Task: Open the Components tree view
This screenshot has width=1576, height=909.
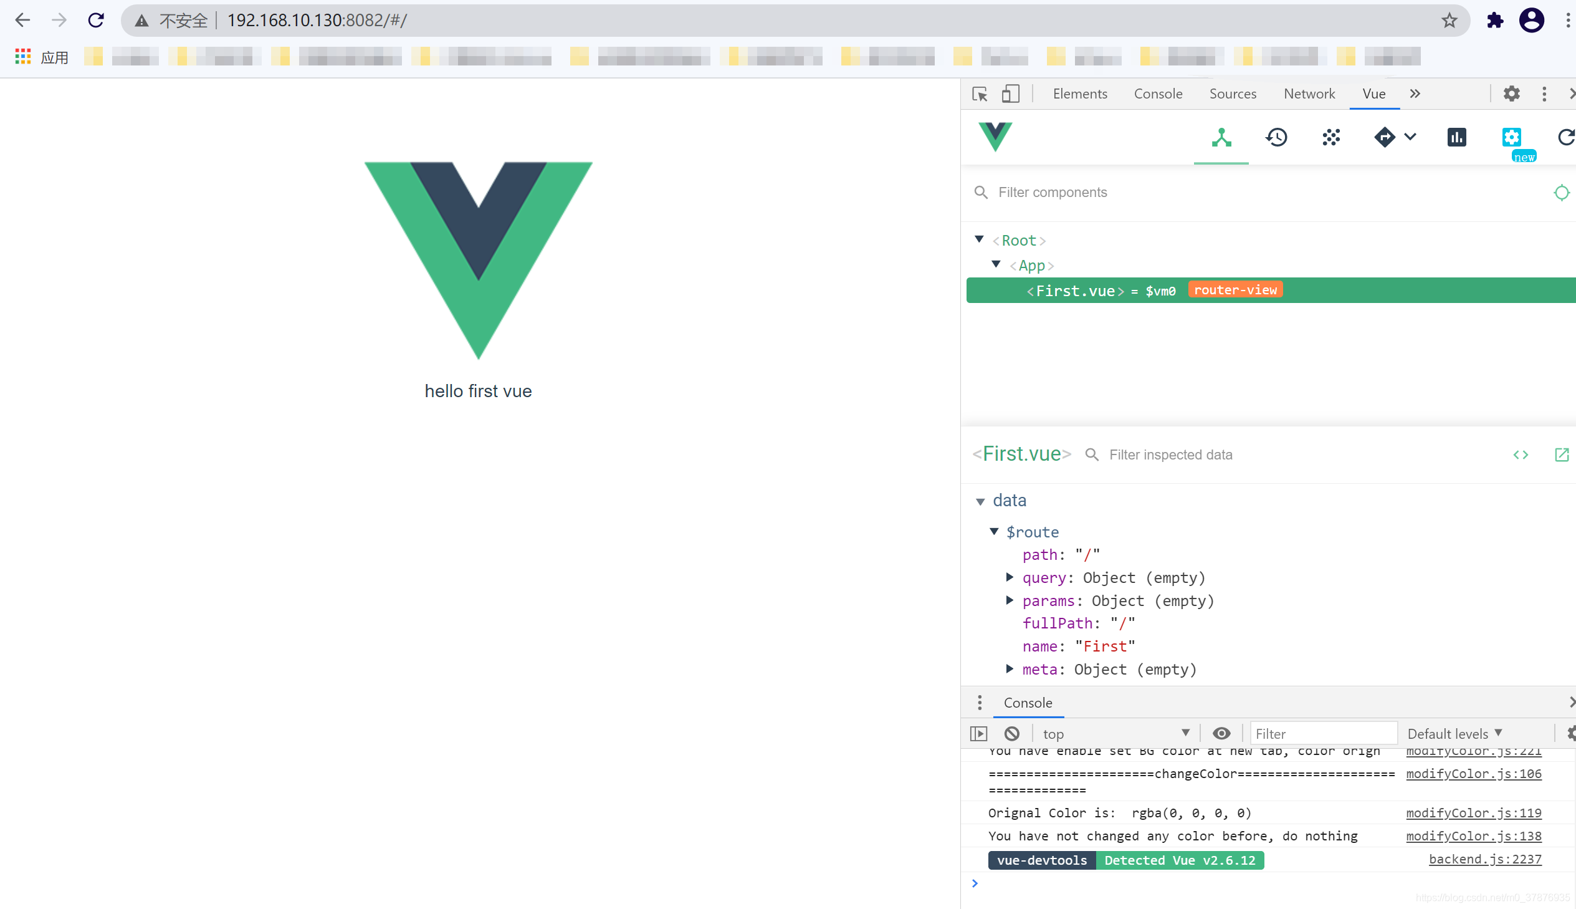Action: (1221, 137)
